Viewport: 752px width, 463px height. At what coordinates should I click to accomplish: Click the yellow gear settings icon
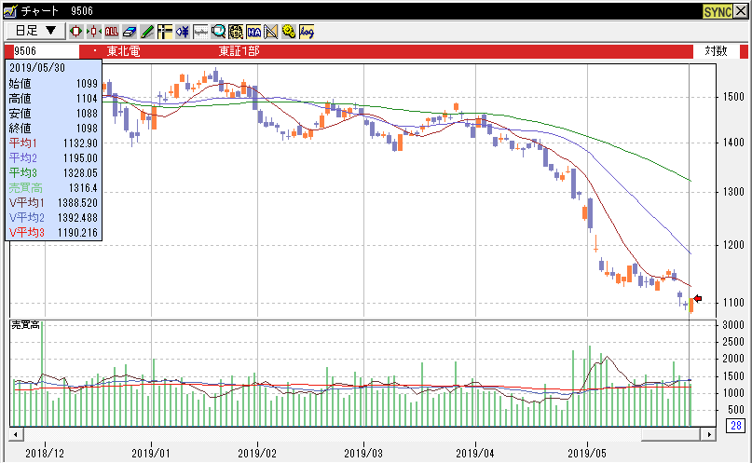[289, 31]
